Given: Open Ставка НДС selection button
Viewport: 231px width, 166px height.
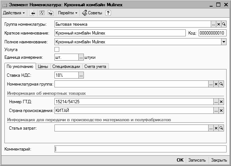Looking at the screenshot, I should tap(81, 75).
